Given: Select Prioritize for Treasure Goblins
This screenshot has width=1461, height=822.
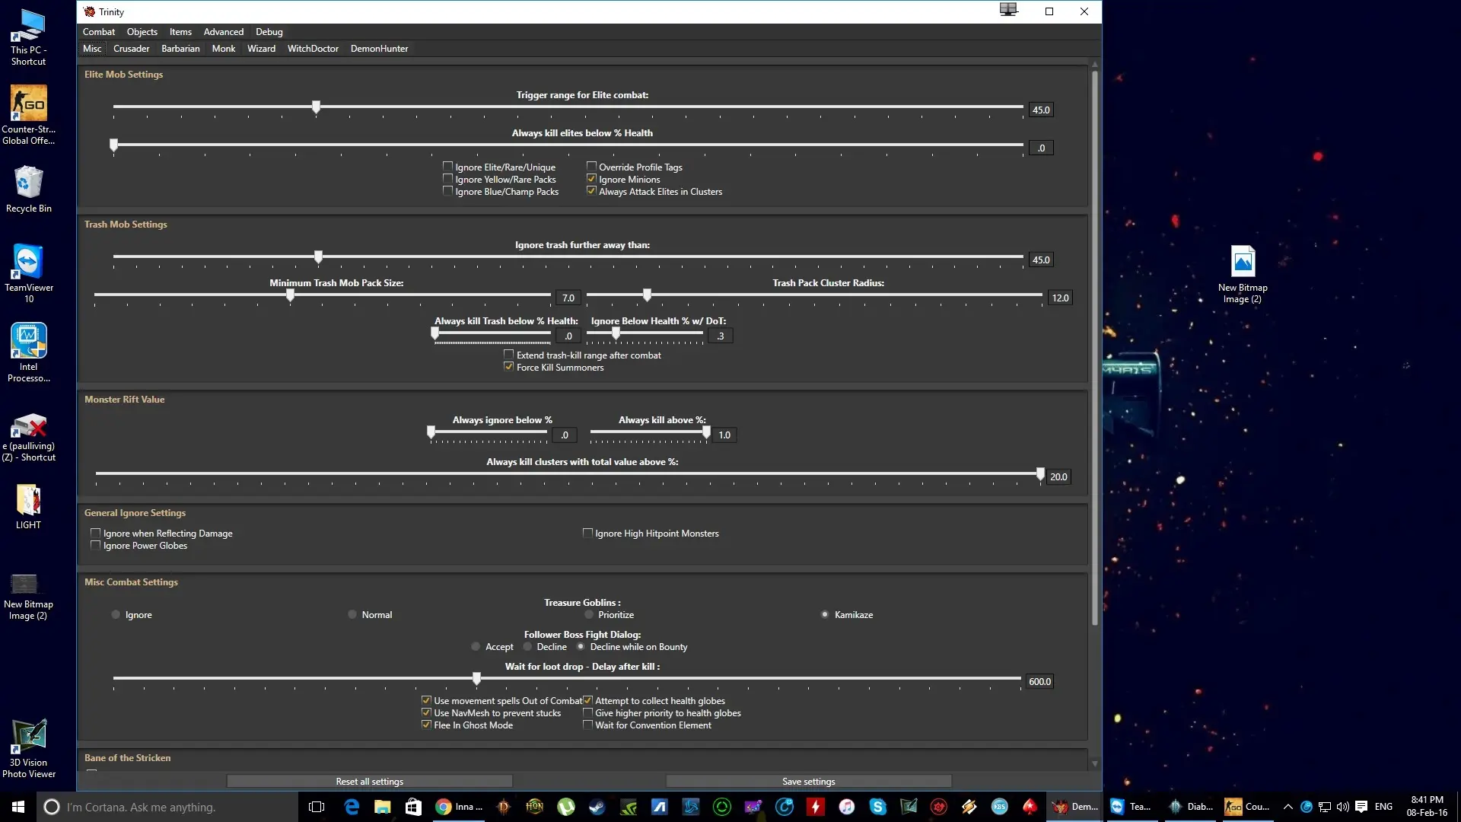Looking at the screenshot, I should 589,614.
